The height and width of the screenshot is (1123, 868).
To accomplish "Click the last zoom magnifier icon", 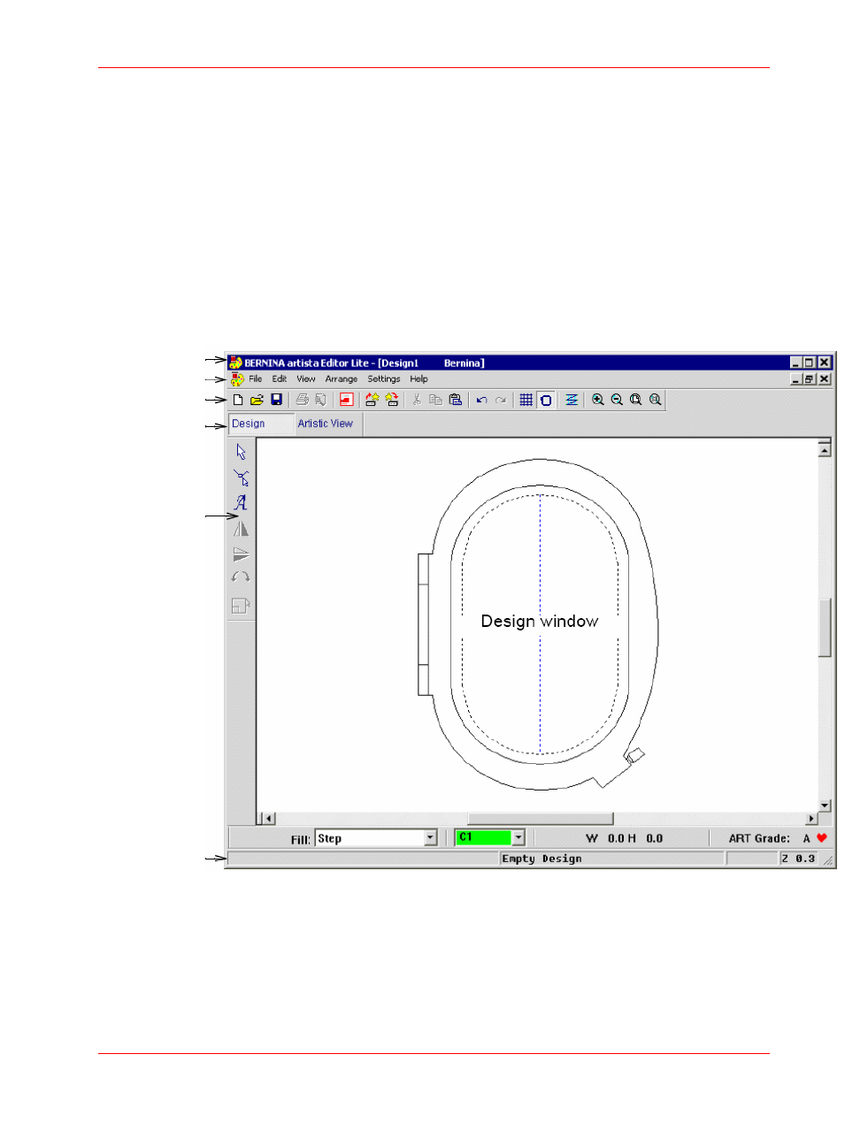I will click(655, 400).
